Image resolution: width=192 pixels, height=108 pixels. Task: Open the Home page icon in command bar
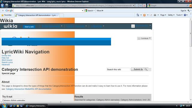click(x=138, y=15)
